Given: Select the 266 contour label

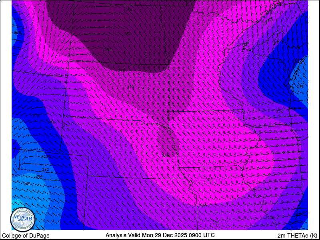Looking at the screenshot, I should click(209, 180).
